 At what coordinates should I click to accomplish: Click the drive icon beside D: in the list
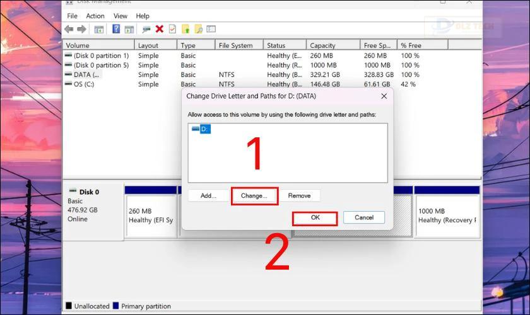point(196,129)
